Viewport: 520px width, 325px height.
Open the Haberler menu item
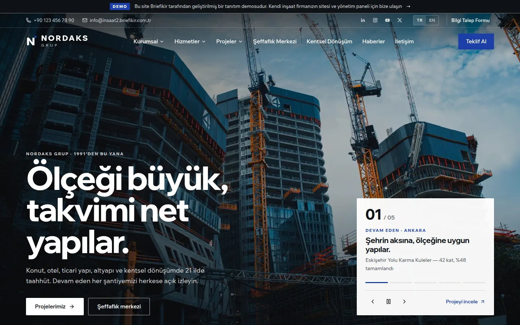point(374,42)
